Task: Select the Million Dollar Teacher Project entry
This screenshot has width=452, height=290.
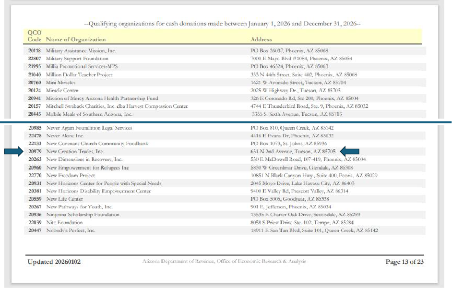Action: (x=79, y=75)
